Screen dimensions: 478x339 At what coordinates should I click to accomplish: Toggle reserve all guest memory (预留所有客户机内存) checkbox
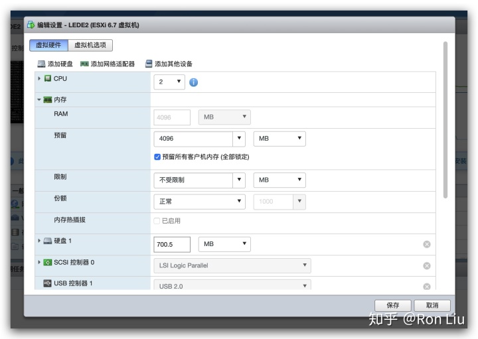click(x=157, y=157)
